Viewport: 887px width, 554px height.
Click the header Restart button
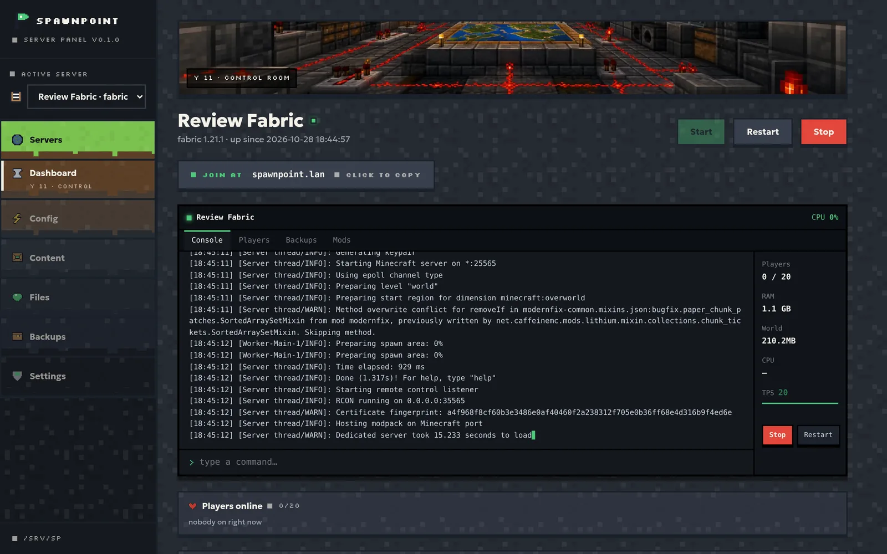(762, 132)
